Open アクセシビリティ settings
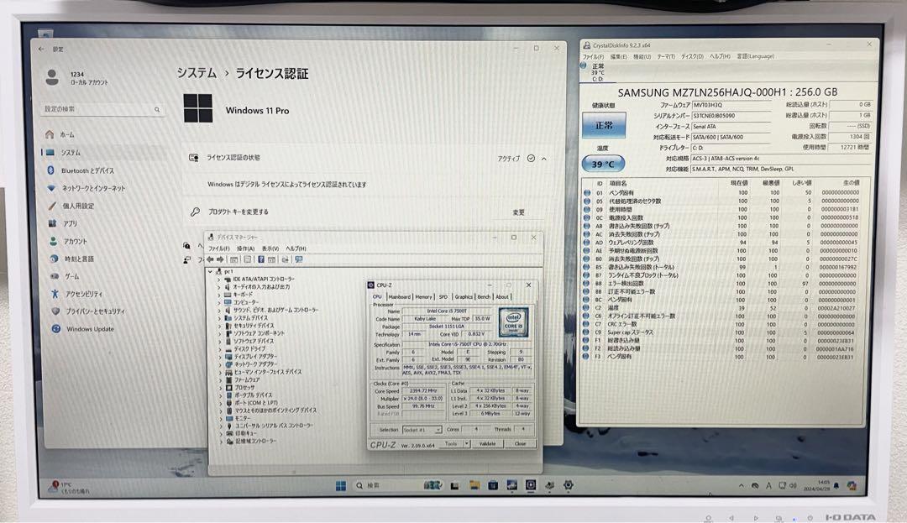The width and height of the screenshot is (907, 523). tap(76, 294)
